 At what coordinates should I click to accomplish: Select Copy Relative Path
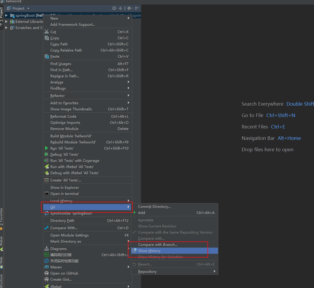point(87,50)
